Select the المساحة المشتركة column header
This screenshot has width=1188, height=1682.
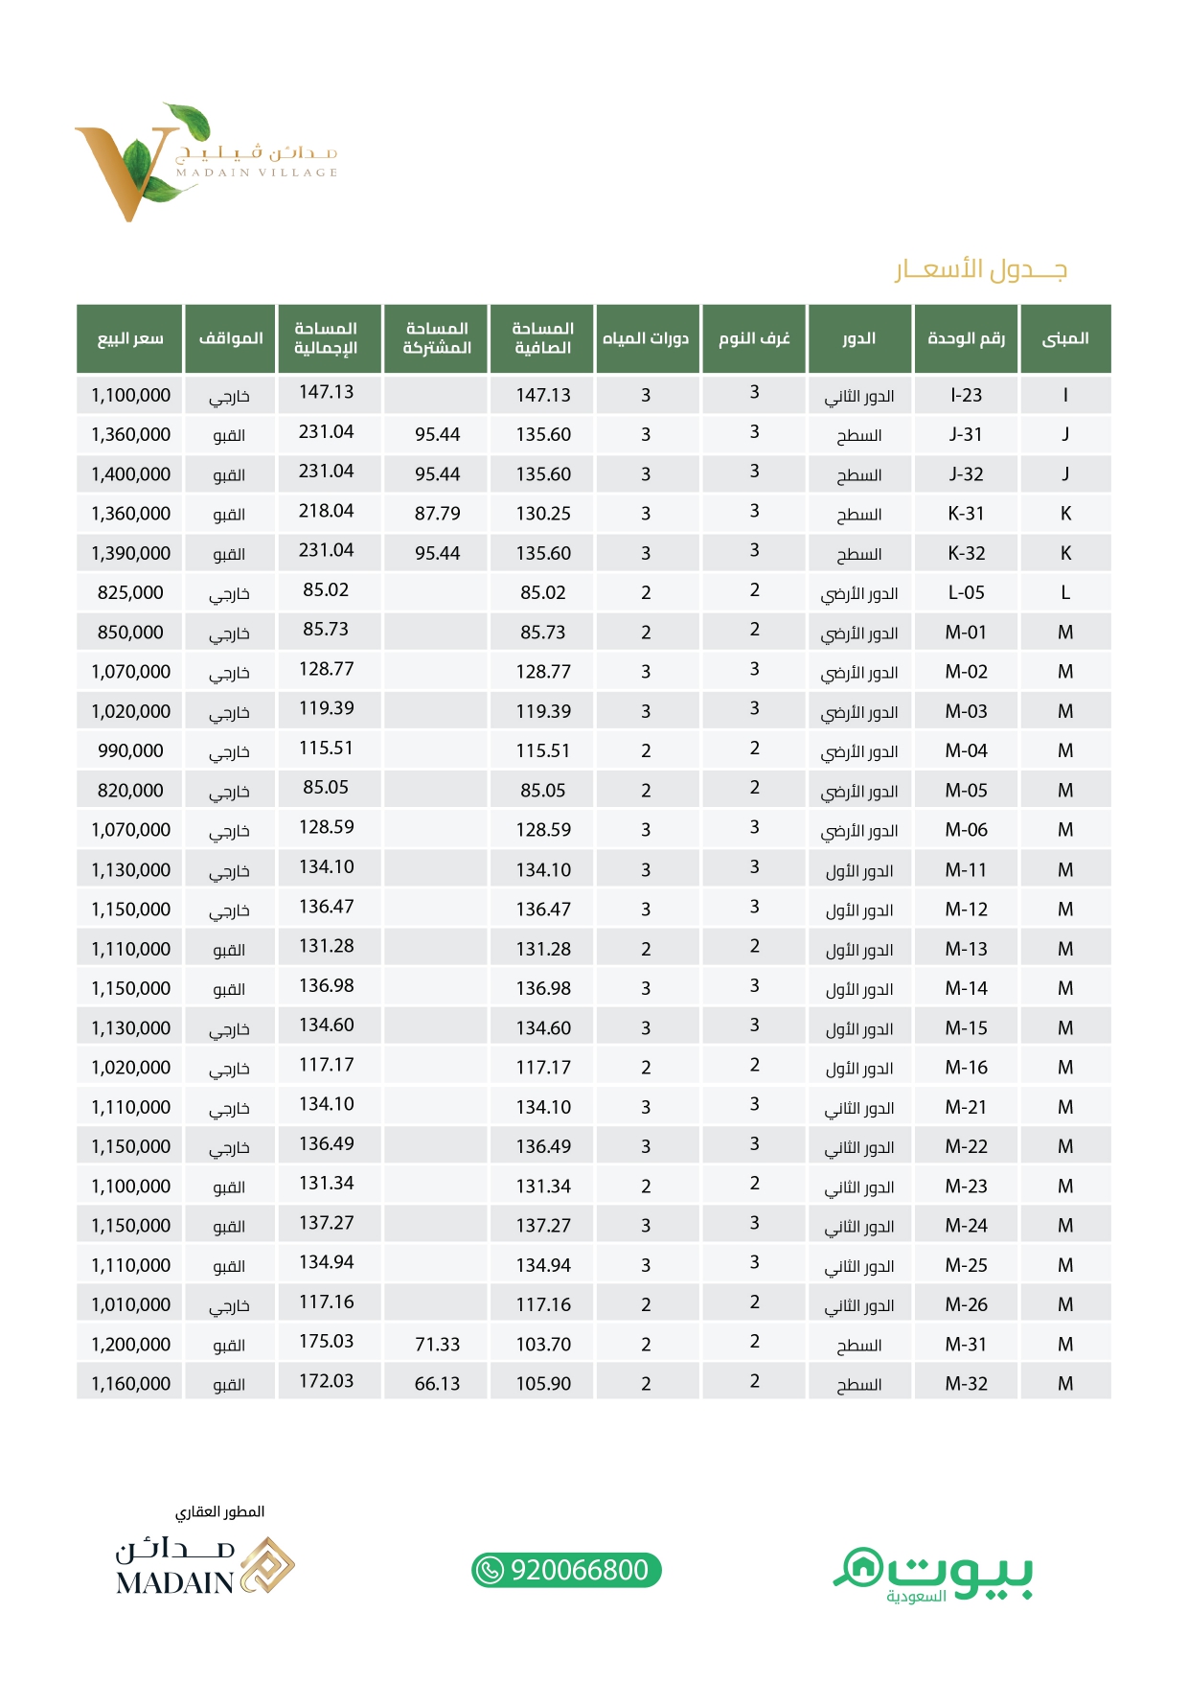pos(437,338)
